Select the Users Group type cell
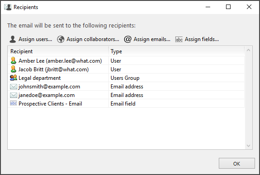This screenshot has width=260, height=175. [x=177, y=78]
